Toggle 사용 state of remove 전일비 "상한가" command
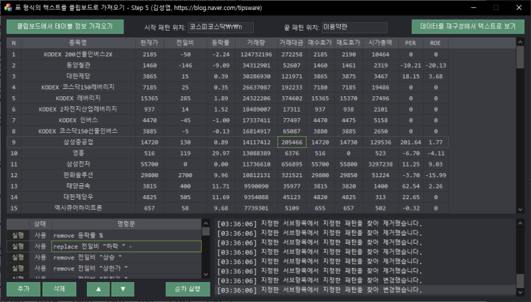This screenshot has height=302, width=531. [x=40, y=267]
